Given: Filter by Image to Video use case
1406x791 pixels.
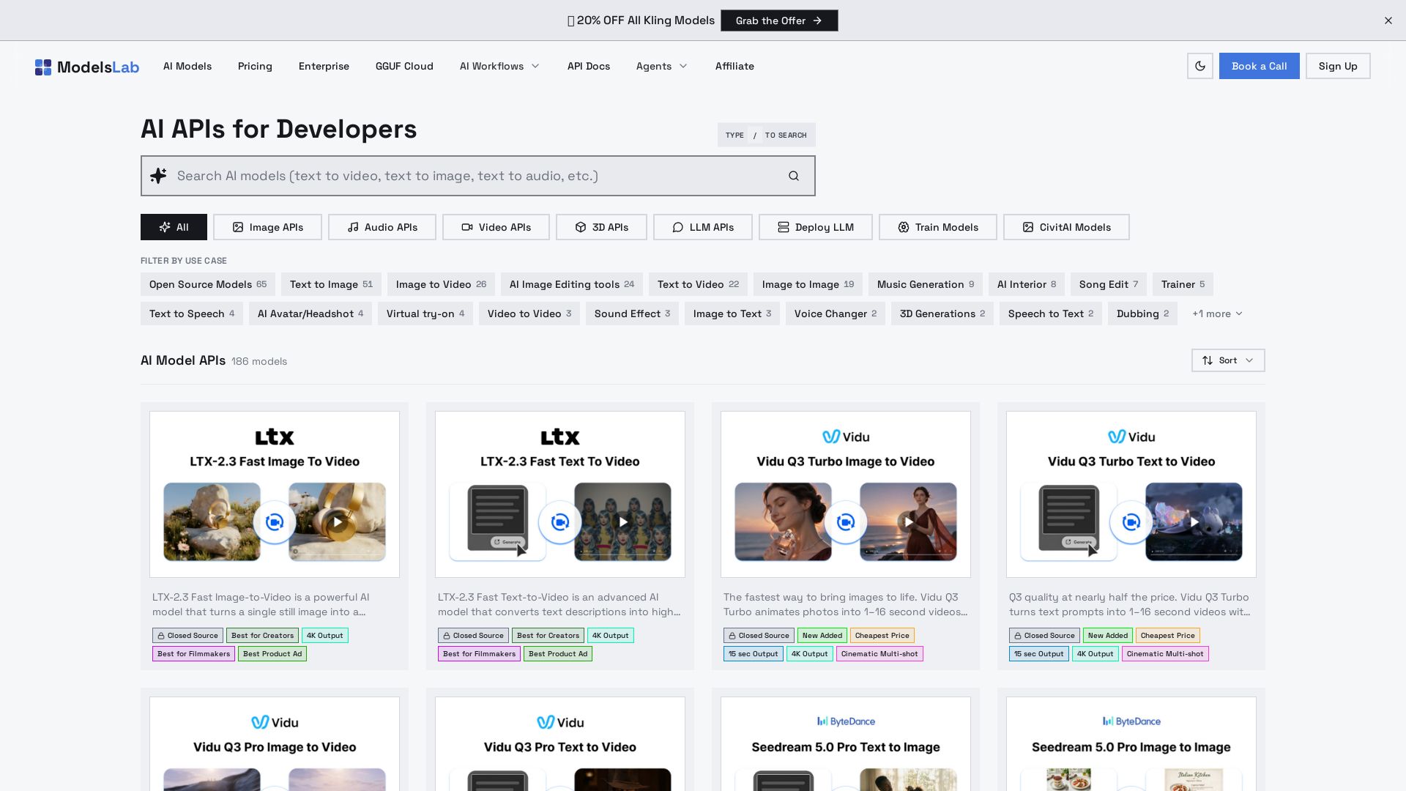Looking at the screenshot, I should [441, 284].
